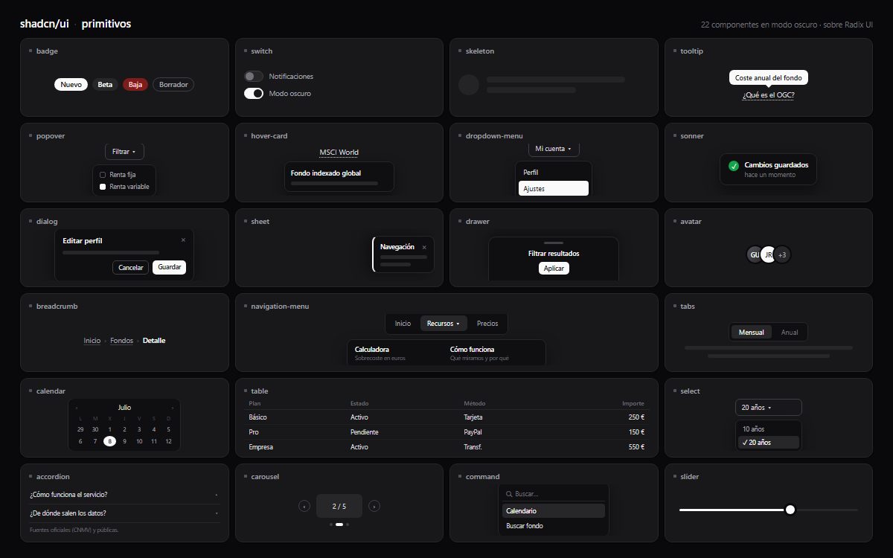
Task: Click the ¿Qué es el OGC? link
Action: click(x=768, y=95)
